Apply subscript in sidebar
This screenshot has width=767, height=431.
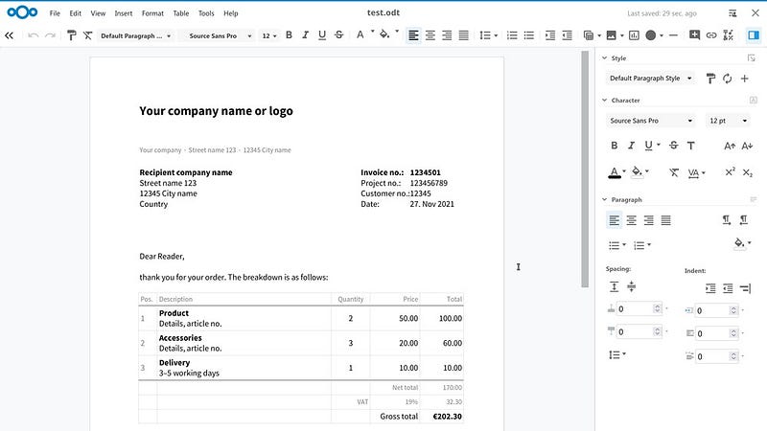point(747,172)
